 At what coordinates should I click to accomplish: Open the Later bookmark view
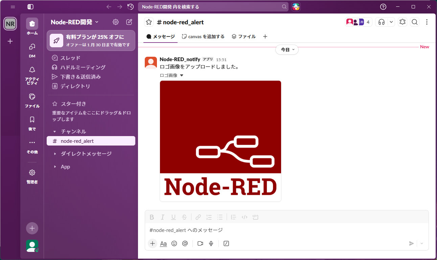(x=32, y=123)
